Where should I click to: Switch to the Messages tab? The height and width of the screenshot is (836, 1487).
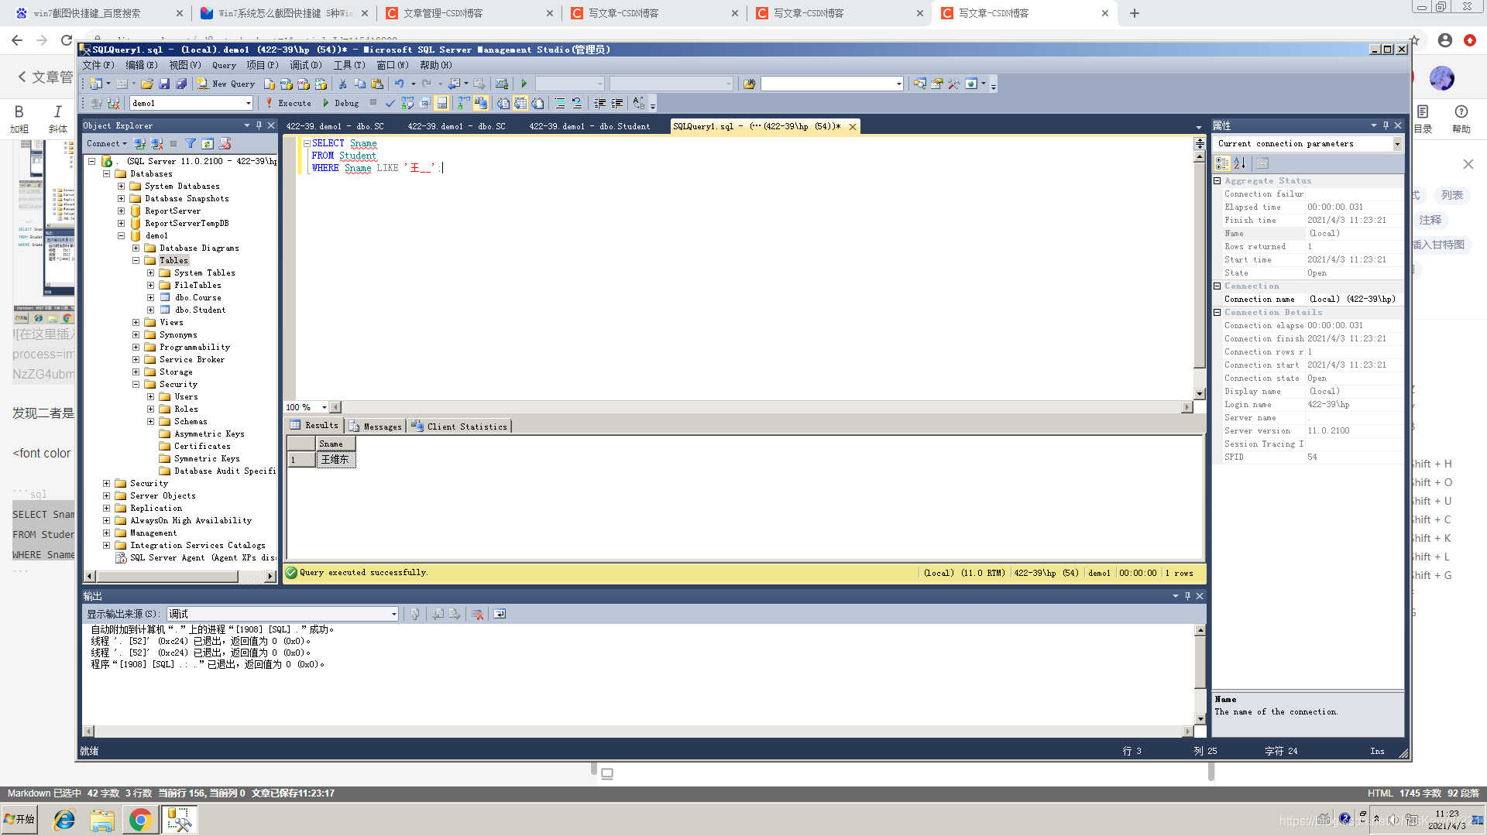(376, 427)
